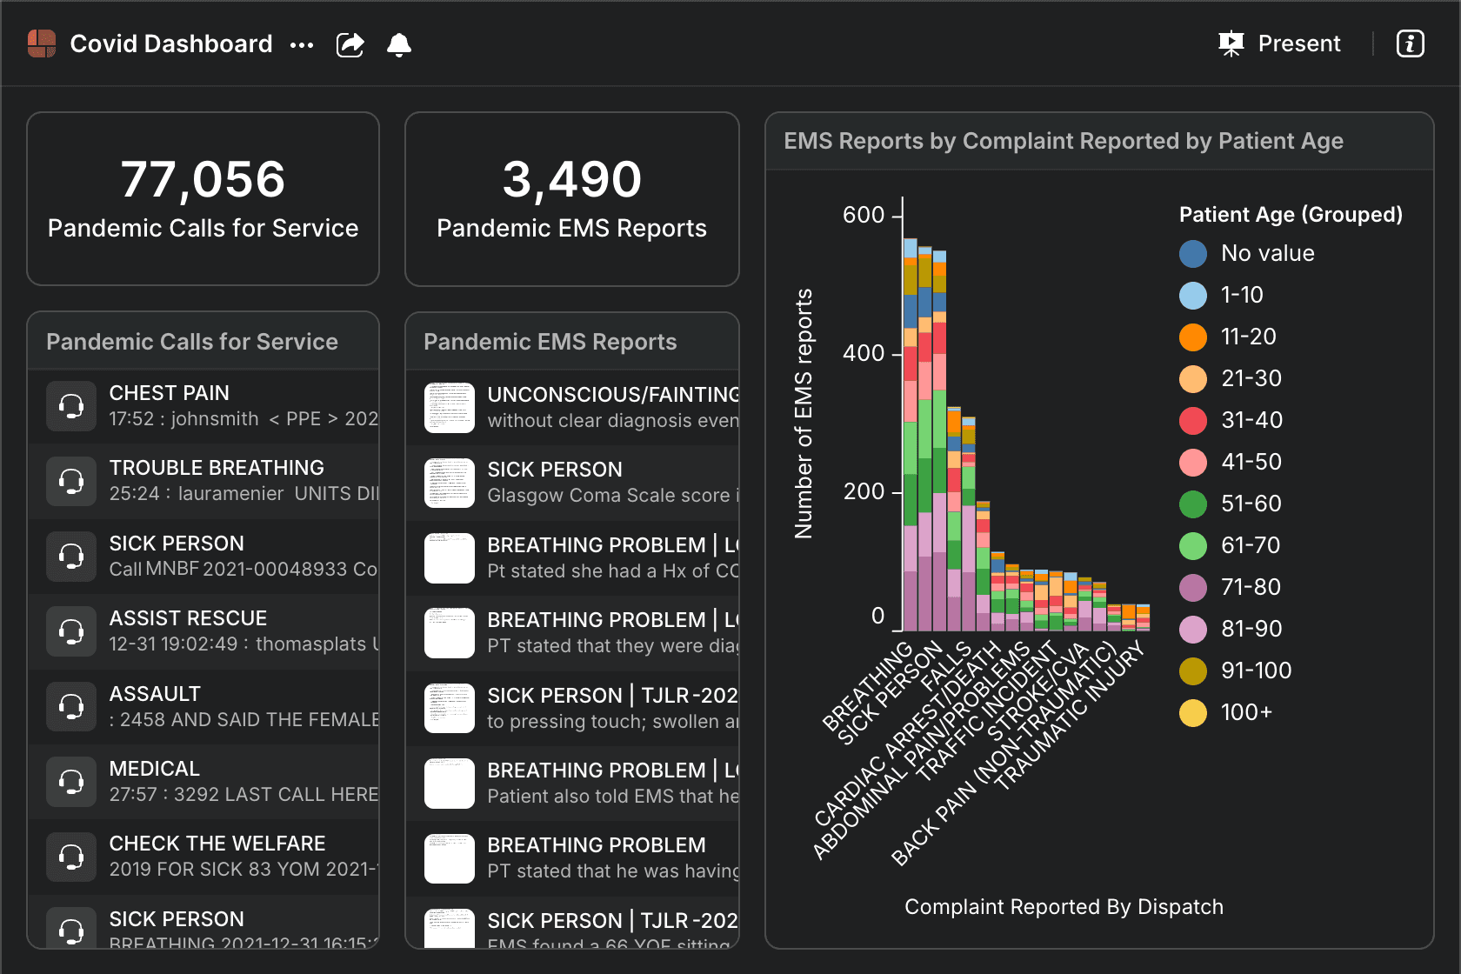The width and height of the screenshot is (1461, 974).
Task: Select the ASSIST RESCUE call entry
Action: pyautogui.click(x=217, y=631)
